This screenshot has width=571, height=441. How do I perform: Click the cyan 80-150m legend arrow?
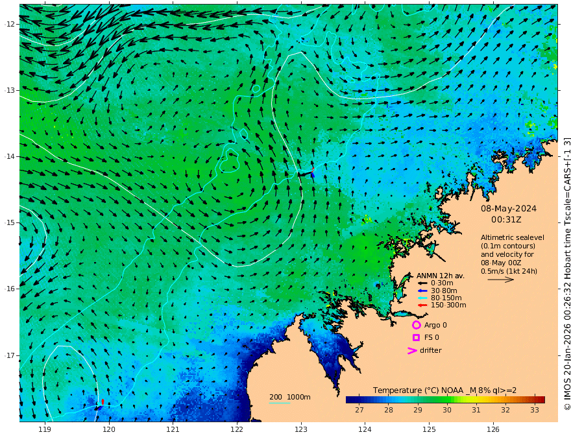pos(422,298)
